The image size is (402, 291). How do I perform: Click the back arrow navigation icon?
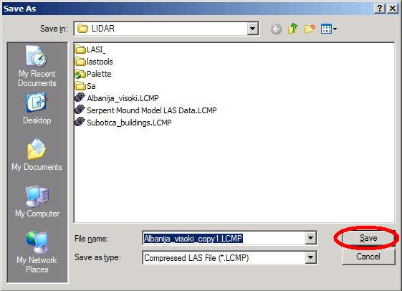[x=276, y=29]
